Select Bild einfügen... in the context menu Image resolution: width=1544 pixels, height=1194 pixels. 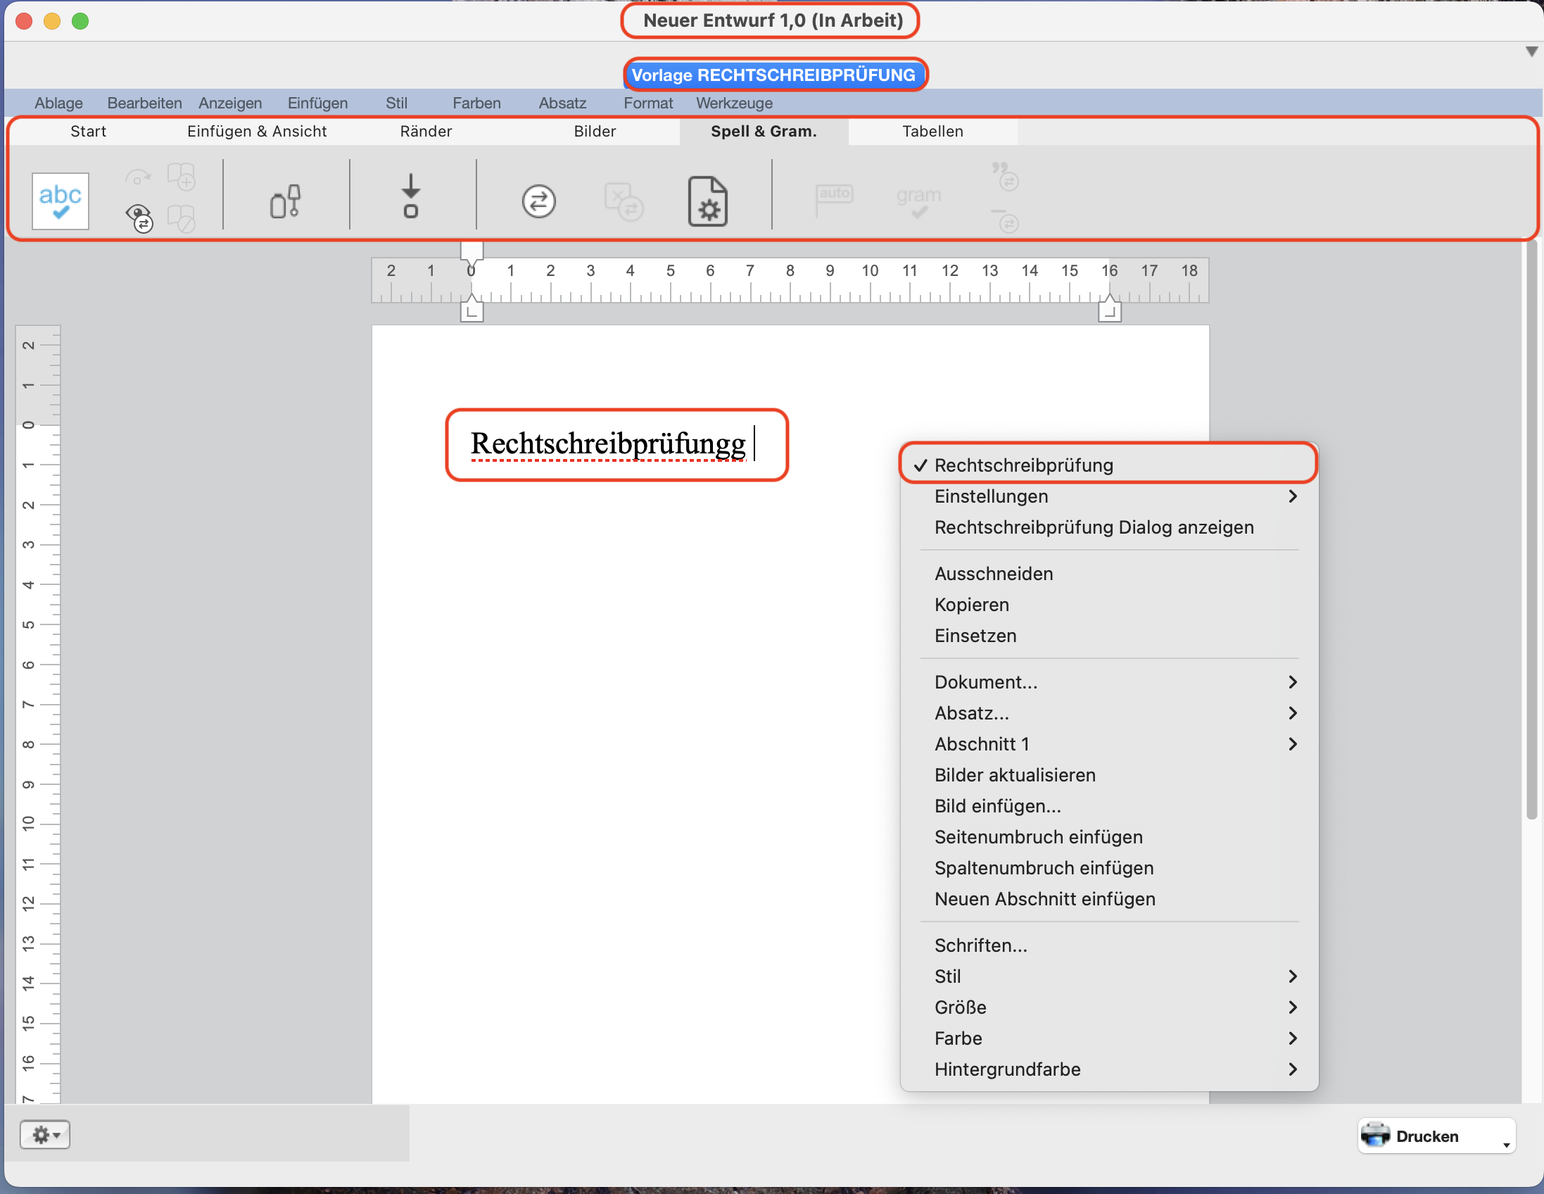coord(1108,805)
